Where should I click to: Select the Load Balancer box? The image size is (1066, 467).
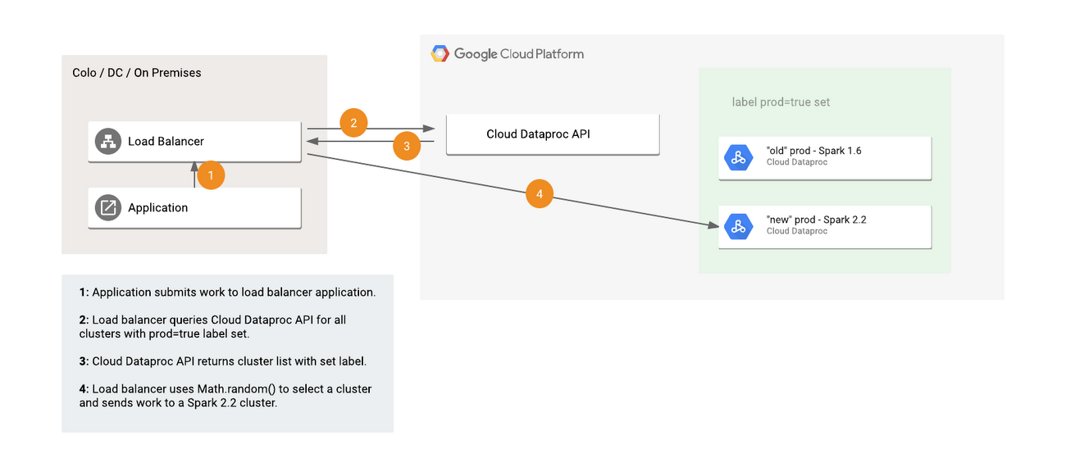(x=194, y=141)
